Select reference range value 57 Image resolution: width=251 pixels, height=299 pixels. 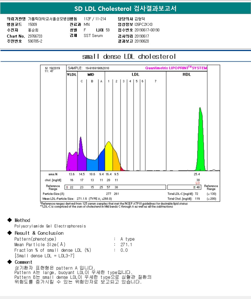point(108,187)
